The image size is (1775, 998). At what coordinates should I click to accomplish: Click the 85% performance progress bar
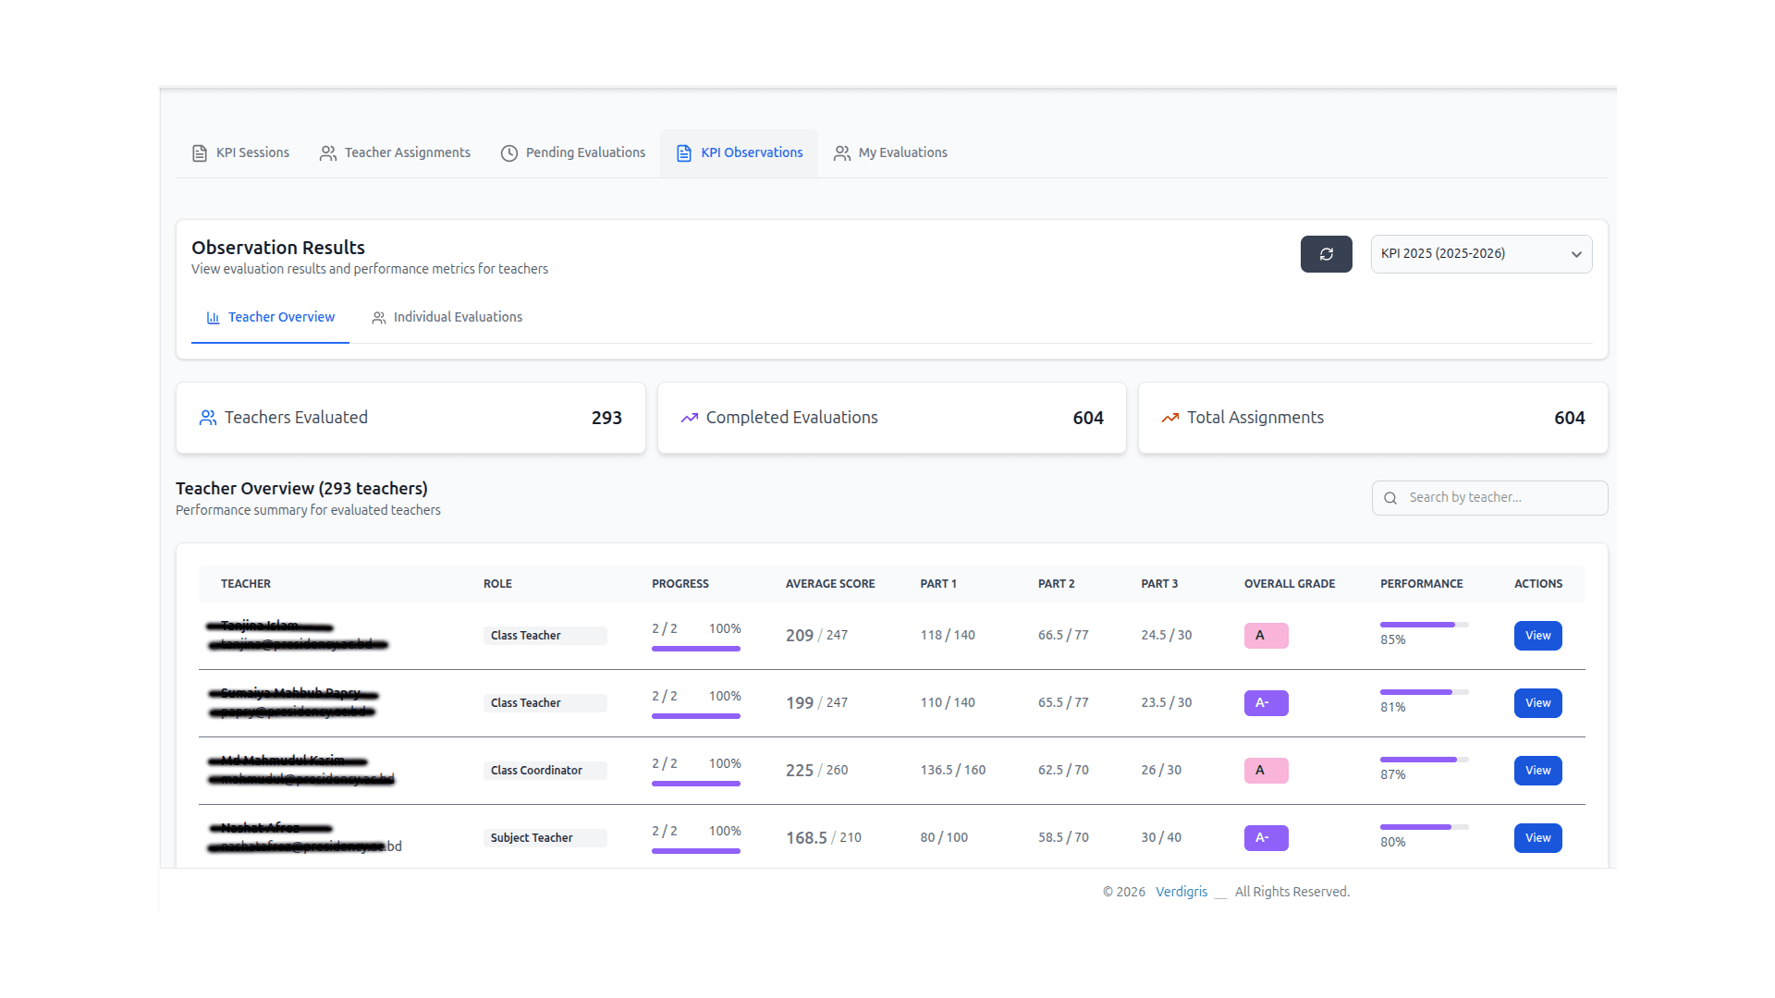click(x=1423, y=625)
